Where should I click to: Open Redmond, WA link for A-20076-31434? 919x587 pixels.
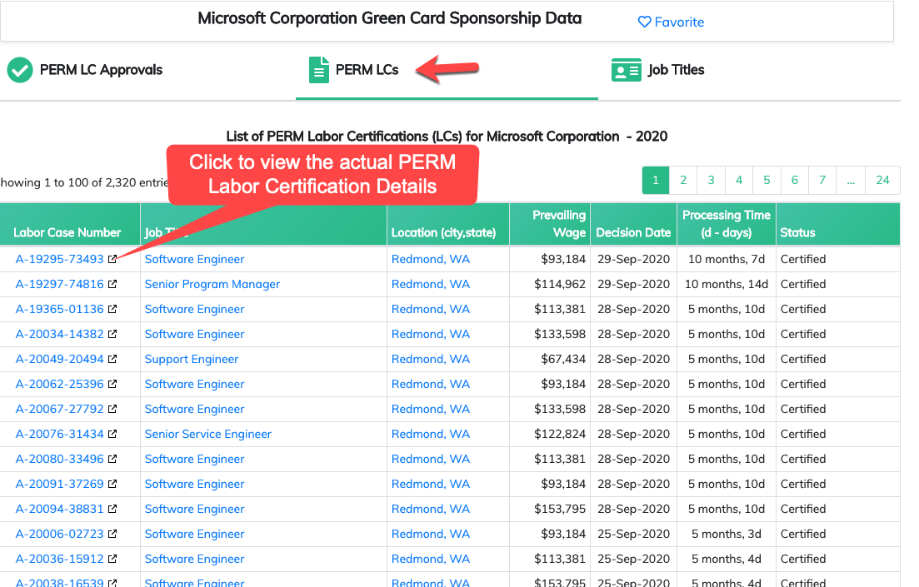pos(431,434)
